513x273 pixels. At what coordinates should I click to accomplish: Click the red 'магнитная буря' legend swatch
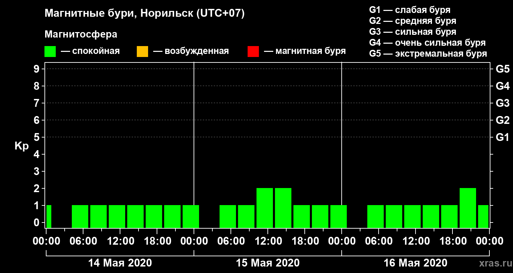pos(253,52)
